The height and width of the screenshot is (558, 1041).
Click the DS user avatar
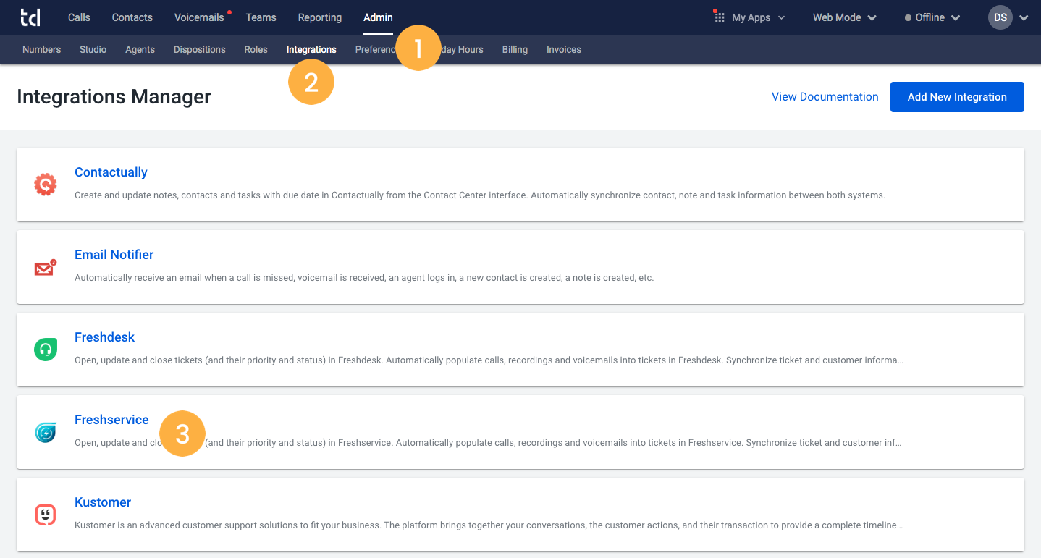tap(1000, 17)
